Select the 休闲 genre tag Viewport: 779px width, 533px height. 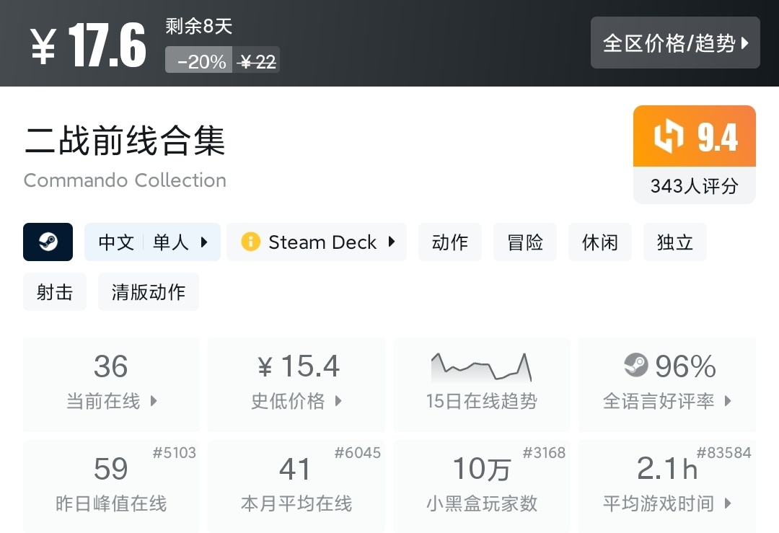[x=600, y=242]
